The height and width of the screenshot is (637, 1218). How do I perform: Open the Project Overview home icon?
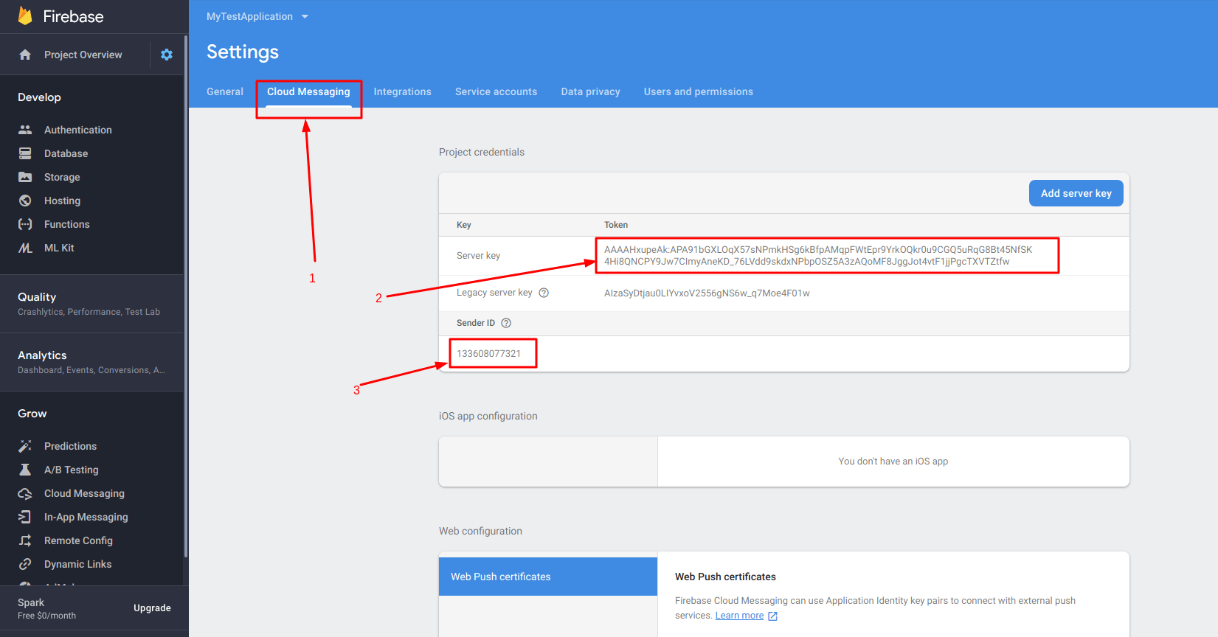(25, 55)
